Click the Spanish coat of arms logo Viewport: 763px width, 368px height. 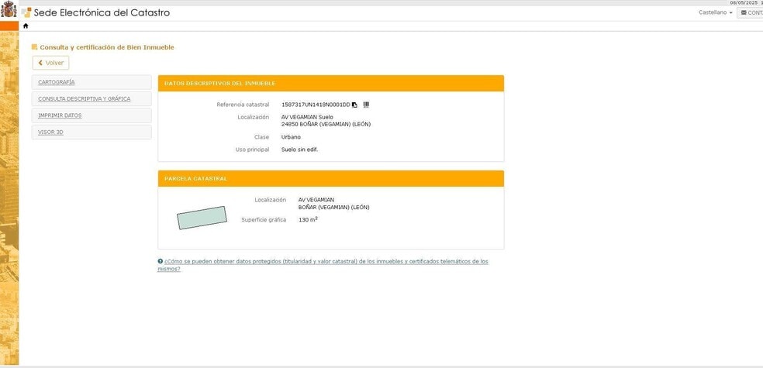coord(9,11)
